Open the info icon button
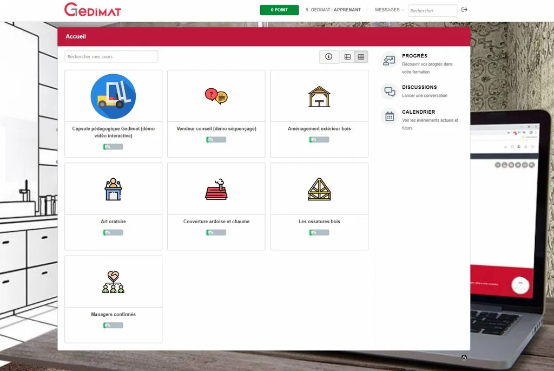 (329, 56)
